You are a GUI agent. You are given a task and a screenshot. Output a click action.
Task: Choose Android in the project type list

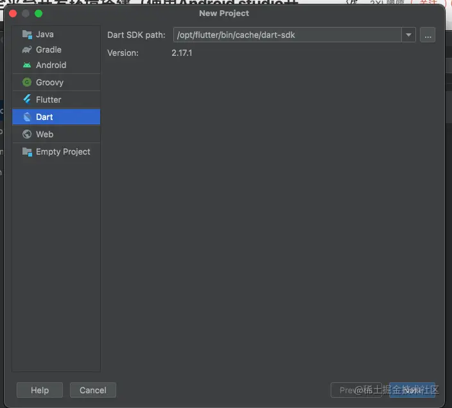coord(56,65)
